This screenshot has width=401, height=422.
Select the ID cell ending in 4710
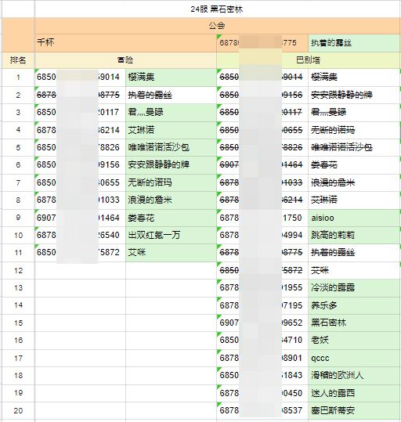(x=262, y=340)
